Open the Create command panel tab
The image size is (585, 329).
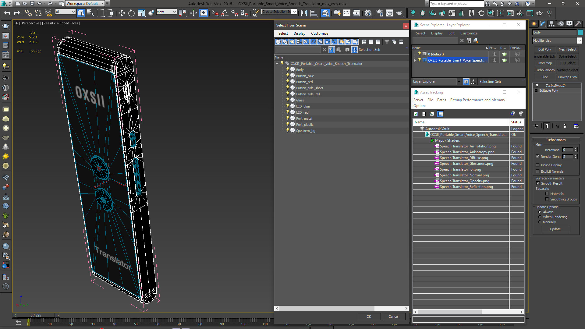point(534,23)
